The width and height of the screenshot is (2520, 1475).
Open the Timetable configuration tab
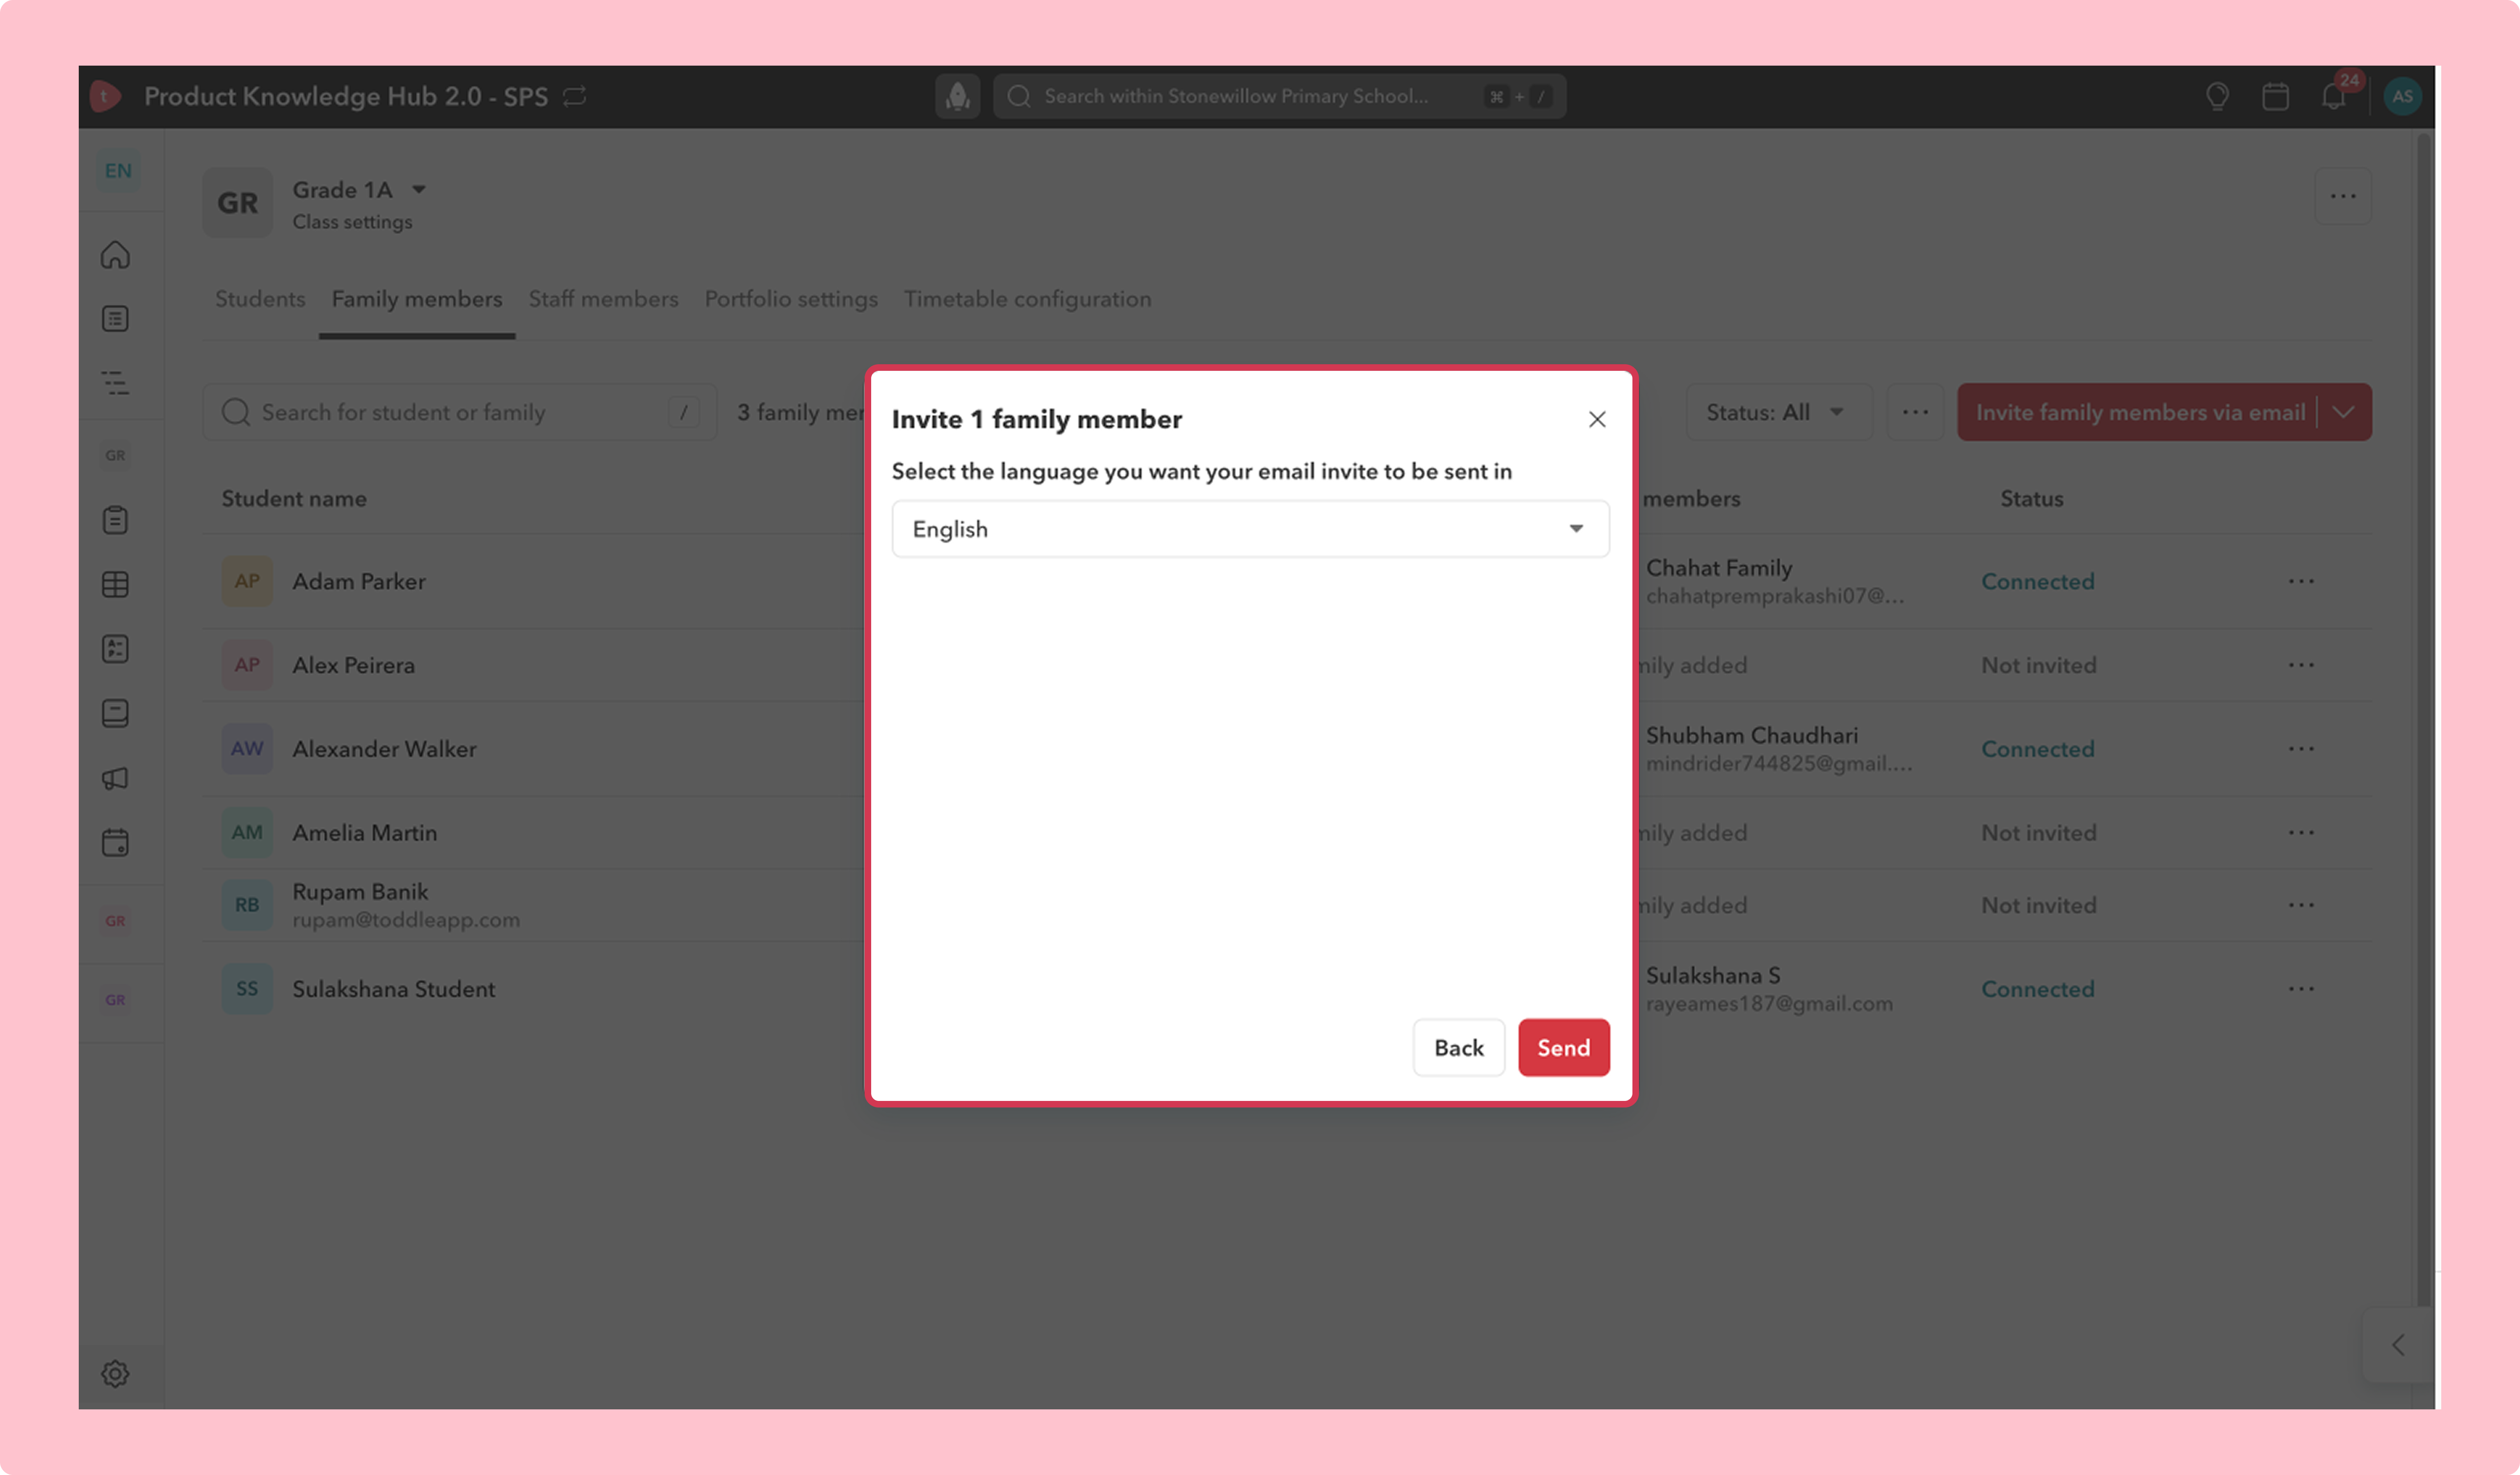click(x=1028, y=299)
